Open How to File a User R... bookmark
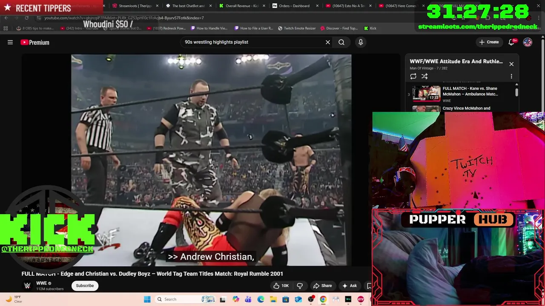 pyautogui.click(x=253, y=28)
